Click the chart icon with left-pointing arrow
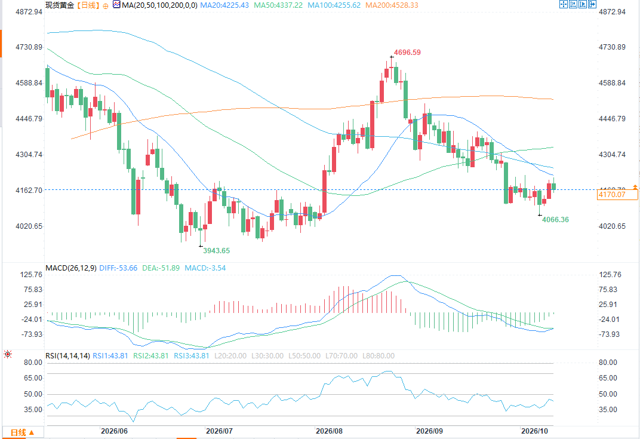640x439 pixels. coord(573,4)
